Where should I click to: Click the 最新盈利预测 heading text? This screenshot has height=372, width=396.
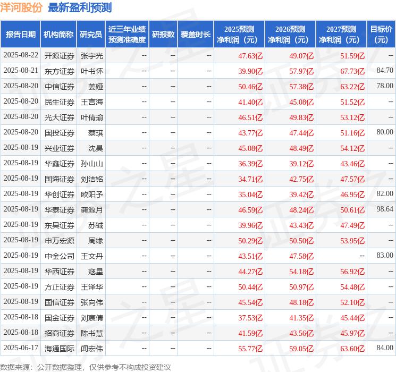pyautogui.click(x=80, y=7)
